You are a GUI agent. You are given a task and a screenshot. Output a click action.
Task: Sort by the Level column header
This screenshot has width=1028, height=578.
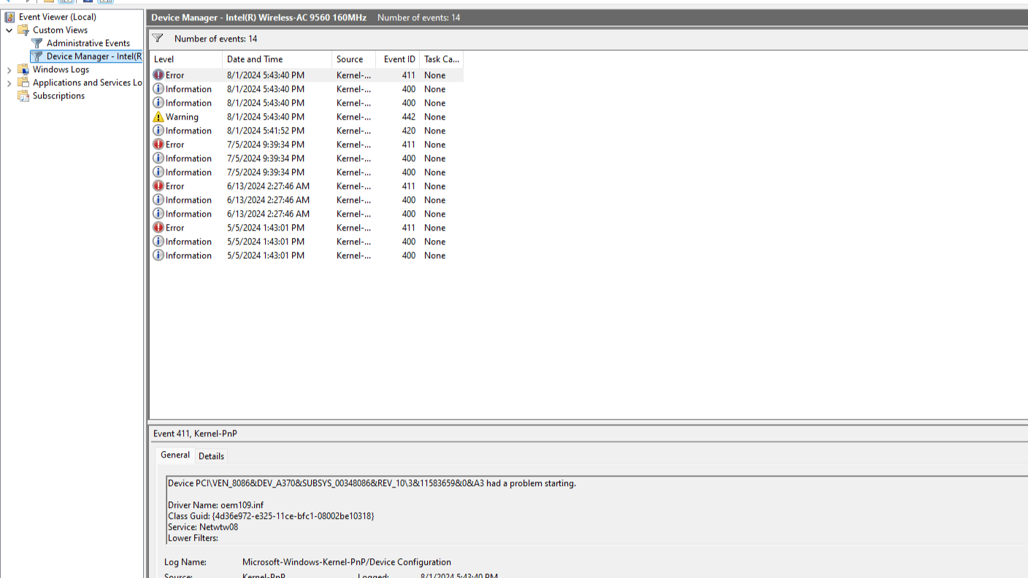[x=185, y=59]
